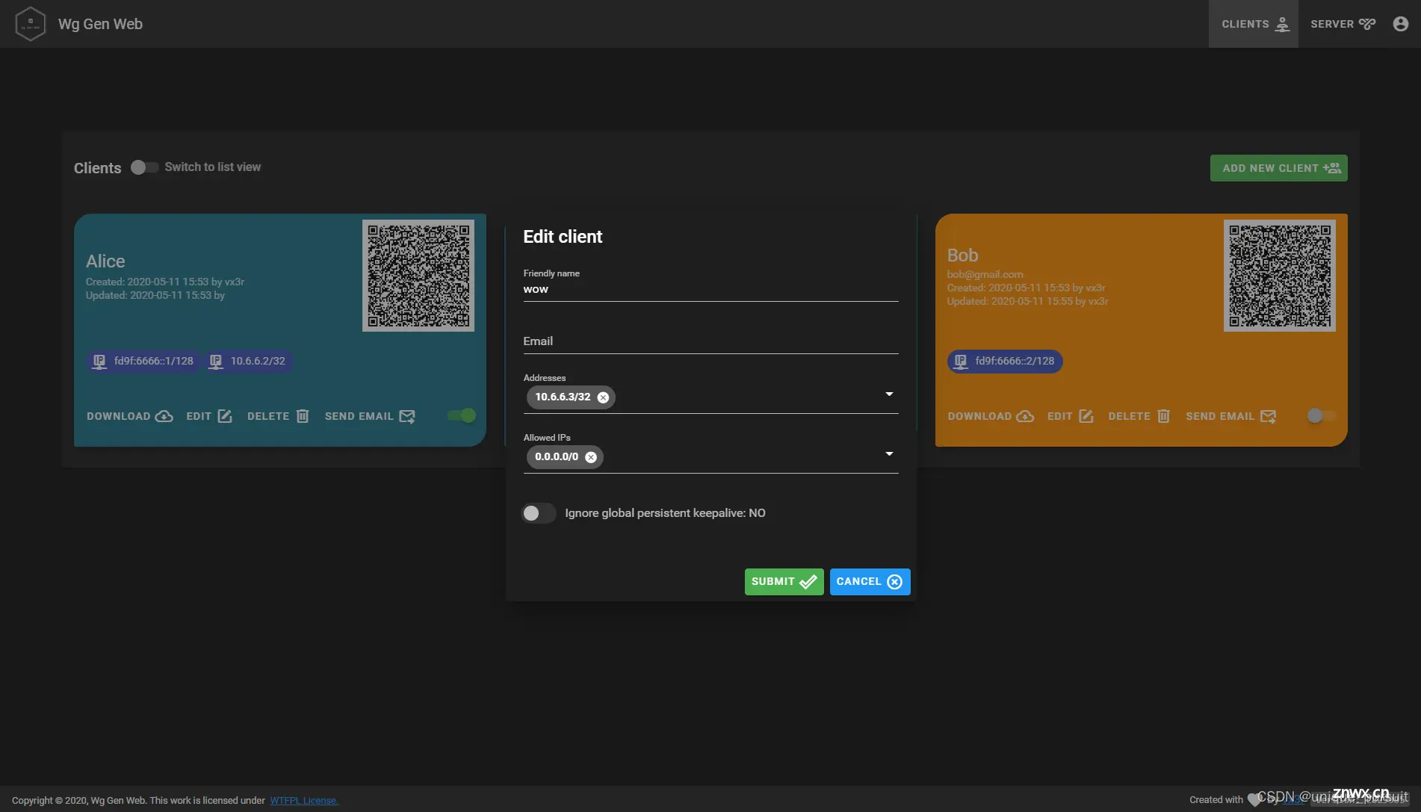Click the Alice client name
The width and height of the screenshot is (1421, 812).
click(x=105, y=261)
